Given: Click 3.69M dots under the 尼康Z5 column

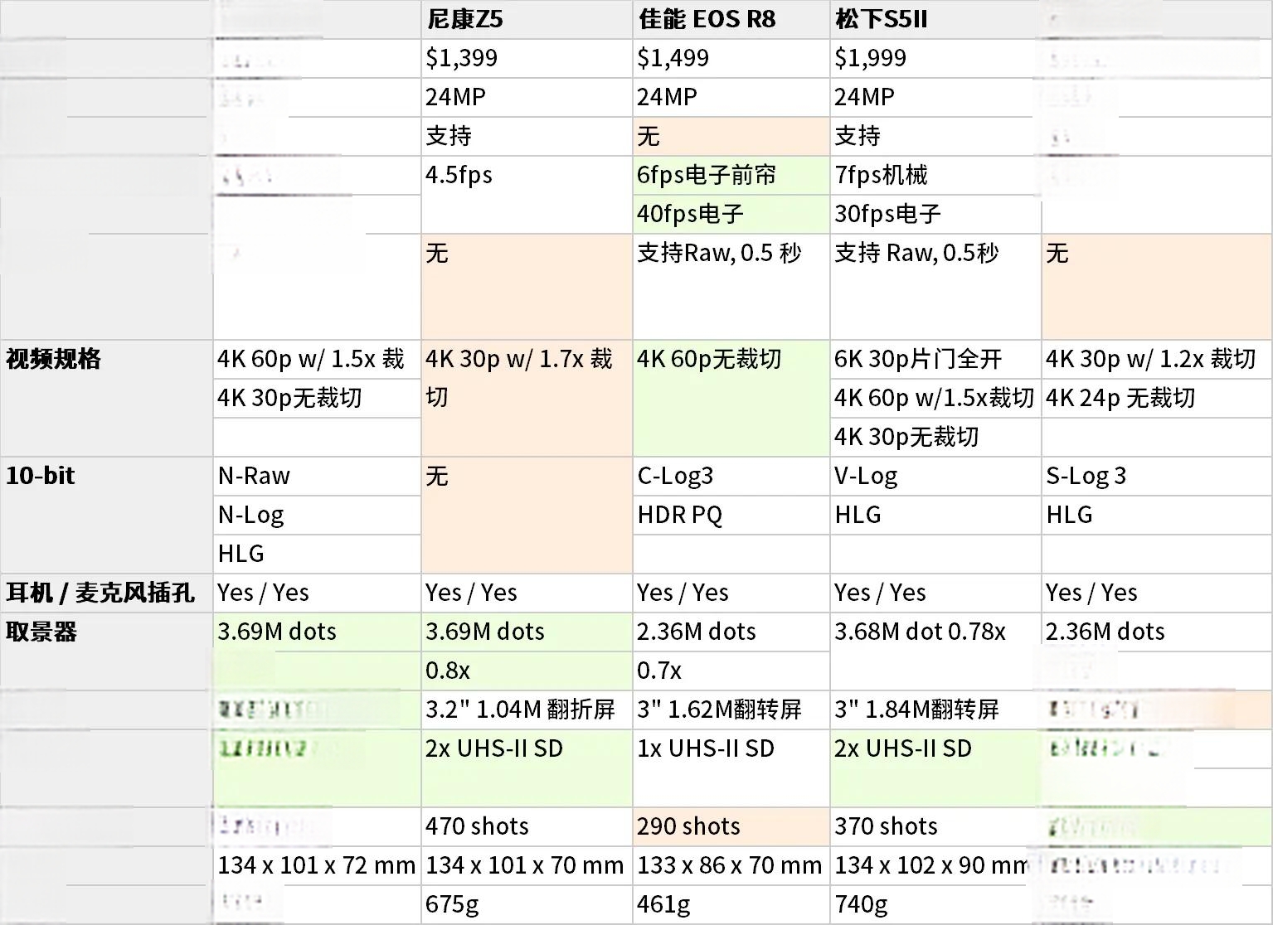Looking at the screenshot, I should [527, 632].
